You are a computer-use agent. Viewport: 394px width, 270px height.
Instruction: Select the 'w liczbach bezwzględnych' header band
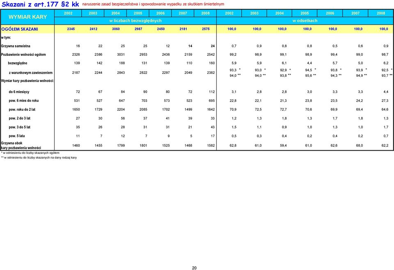(135, 21)
